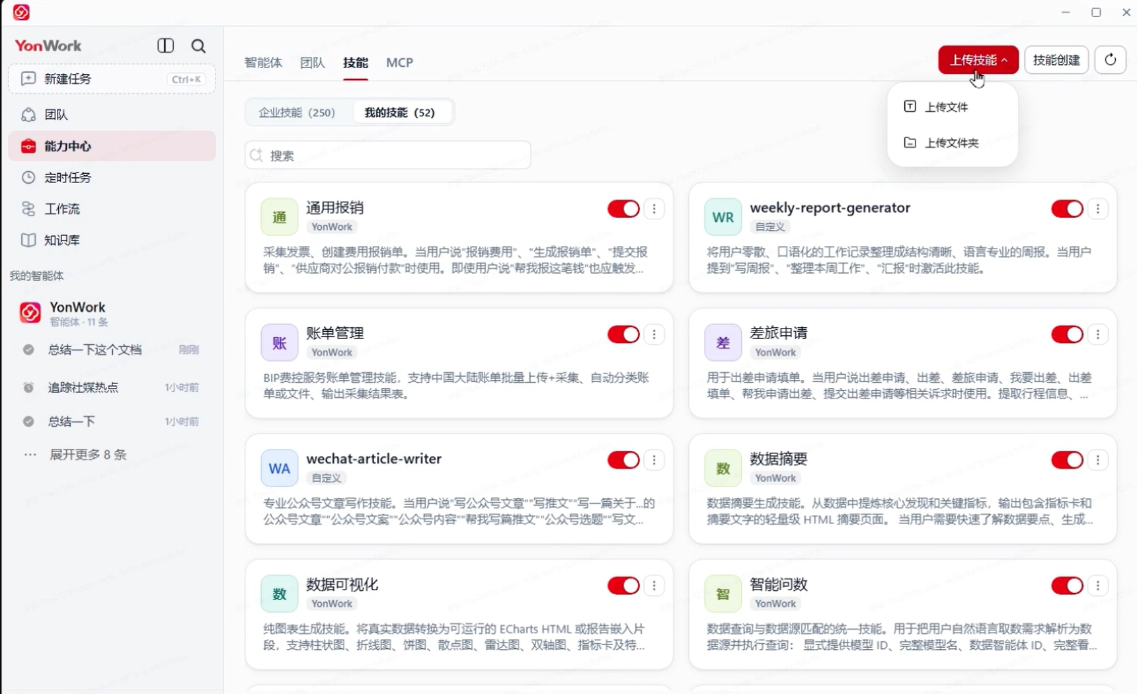The width and height of the screenshot is (1137, 694).
Task: Turn off the 智能问数 skill
Action: point(1067,586)
